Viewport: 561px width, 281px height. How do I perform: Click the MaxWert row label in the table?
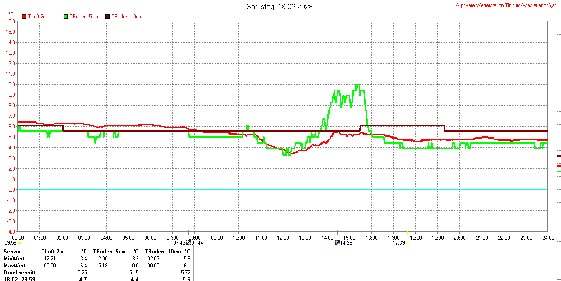pyautogui.click(x=14, y=266)
